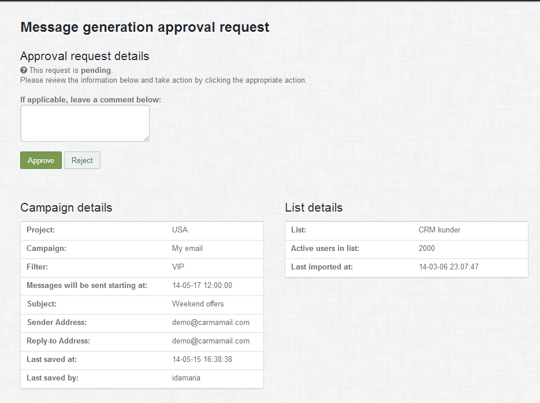Screen dimensions: 540x403
Task: Click the question mark pending status icon
Action: coord(24,70)
